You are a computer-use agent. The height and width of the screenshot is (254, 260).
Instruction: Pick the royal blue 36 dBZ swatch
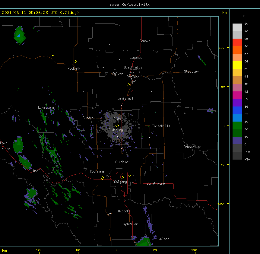[237, 110]
